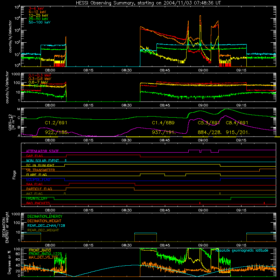Click the 'GAP_FLAG' flag label

point(34,156)
